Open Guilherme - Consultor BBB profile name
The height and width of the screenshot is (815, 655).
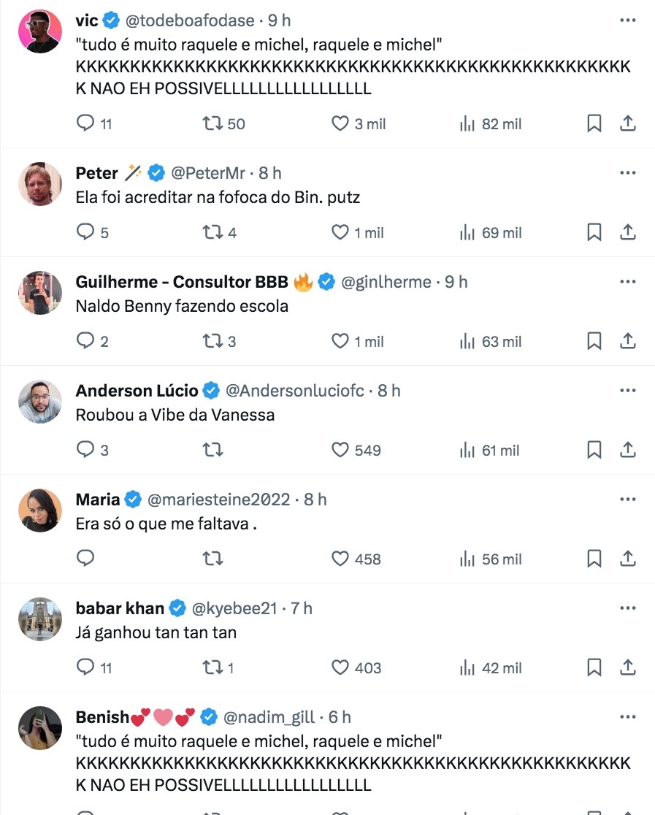[x=183, y=282]
